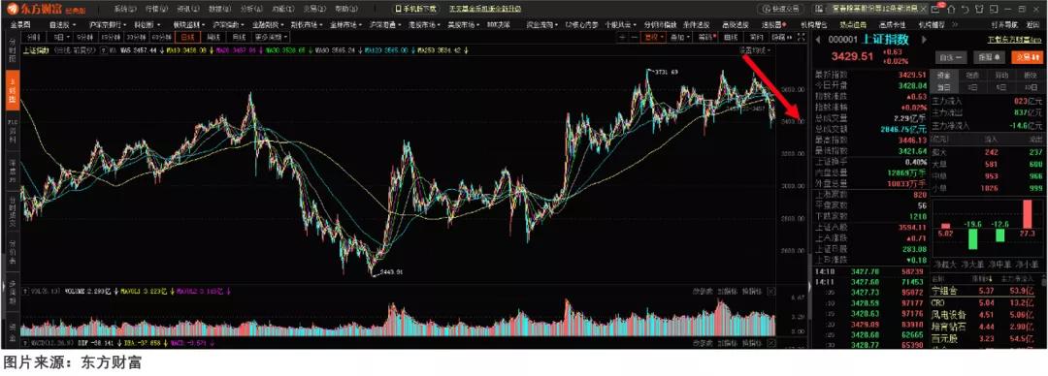The image size is (1048, 376).
Task: Click the MA5 moving average color label
Action: 139,50
